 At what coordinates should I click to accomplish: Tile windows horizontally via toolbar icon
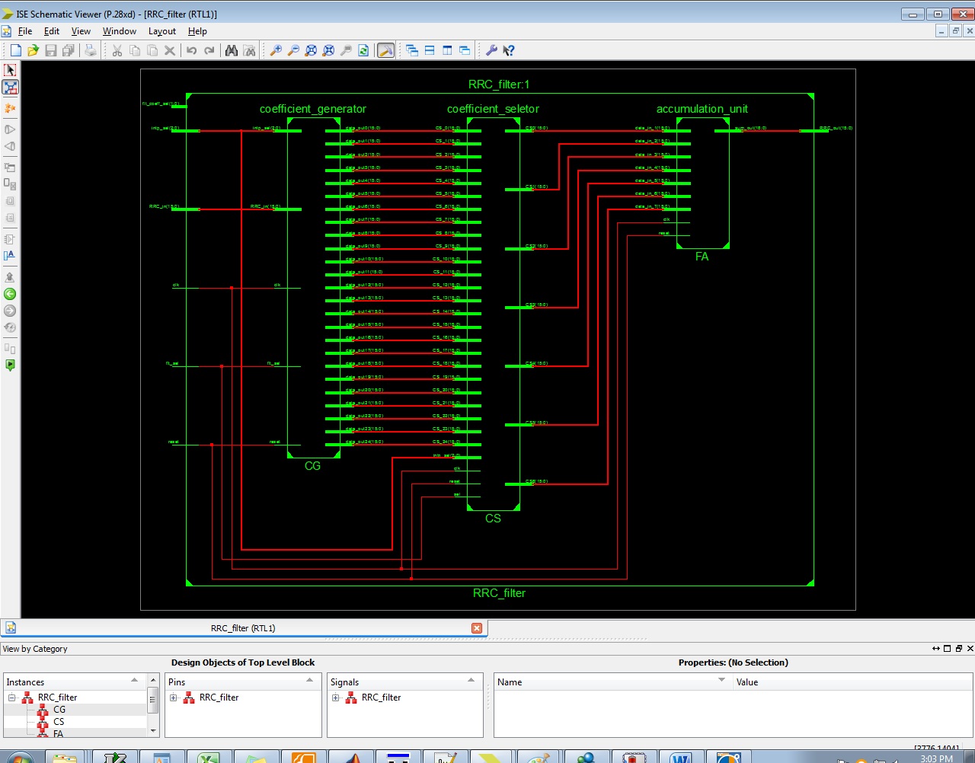(x=430, y=50)
